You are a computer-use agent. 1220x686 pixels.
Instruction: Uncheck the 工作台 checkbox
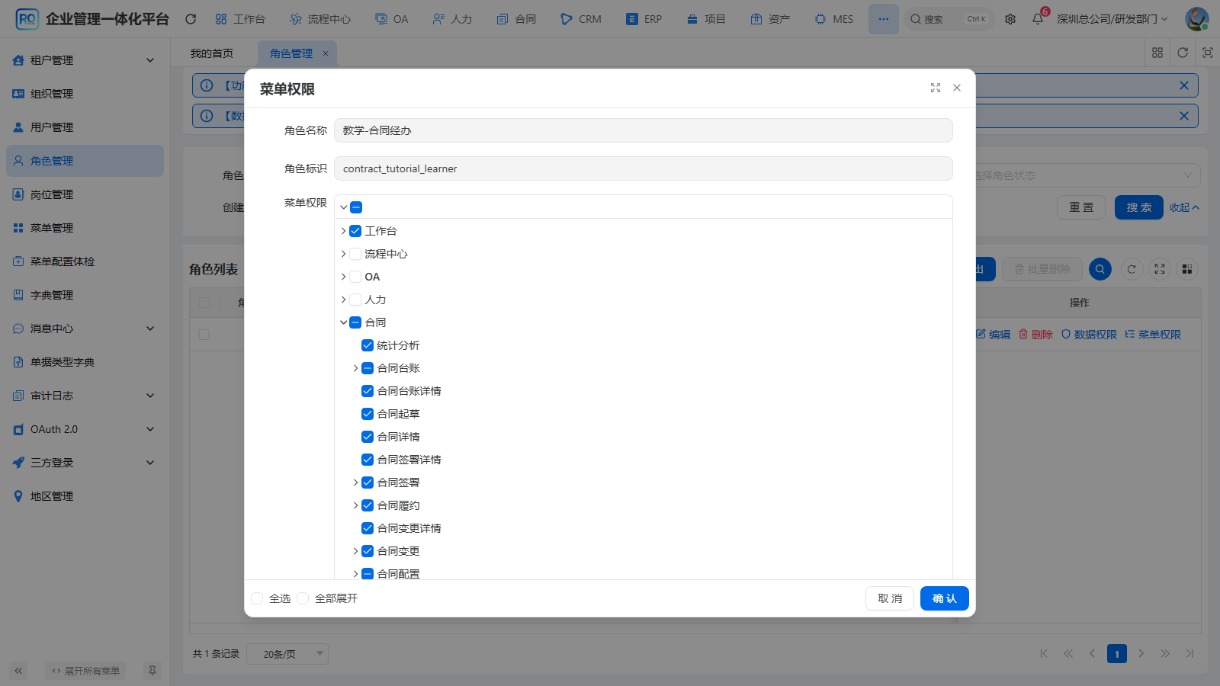(x=355, y=231)
